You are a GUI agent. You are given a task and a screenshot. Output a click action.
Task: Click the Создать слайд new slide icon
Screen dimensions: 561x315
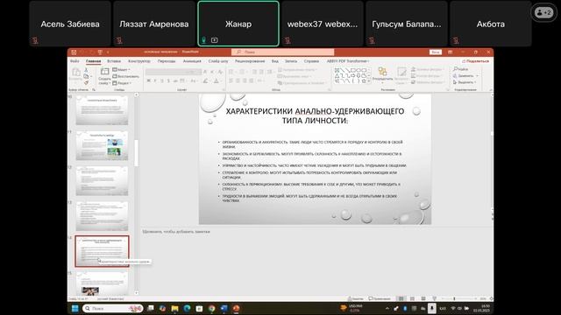pos(104,72)
